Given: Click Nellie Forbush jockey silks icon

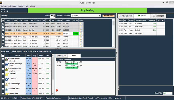Looking at the screenshot, I should tap(7, 70).
